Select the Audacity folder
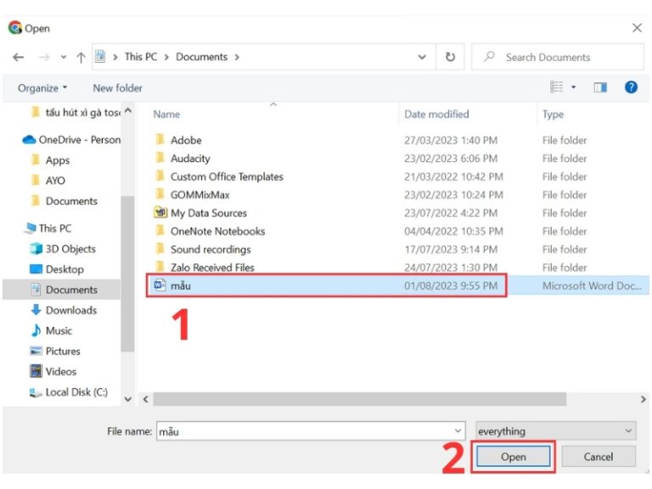This screenshot has height=489, width=652. (190, 159)
